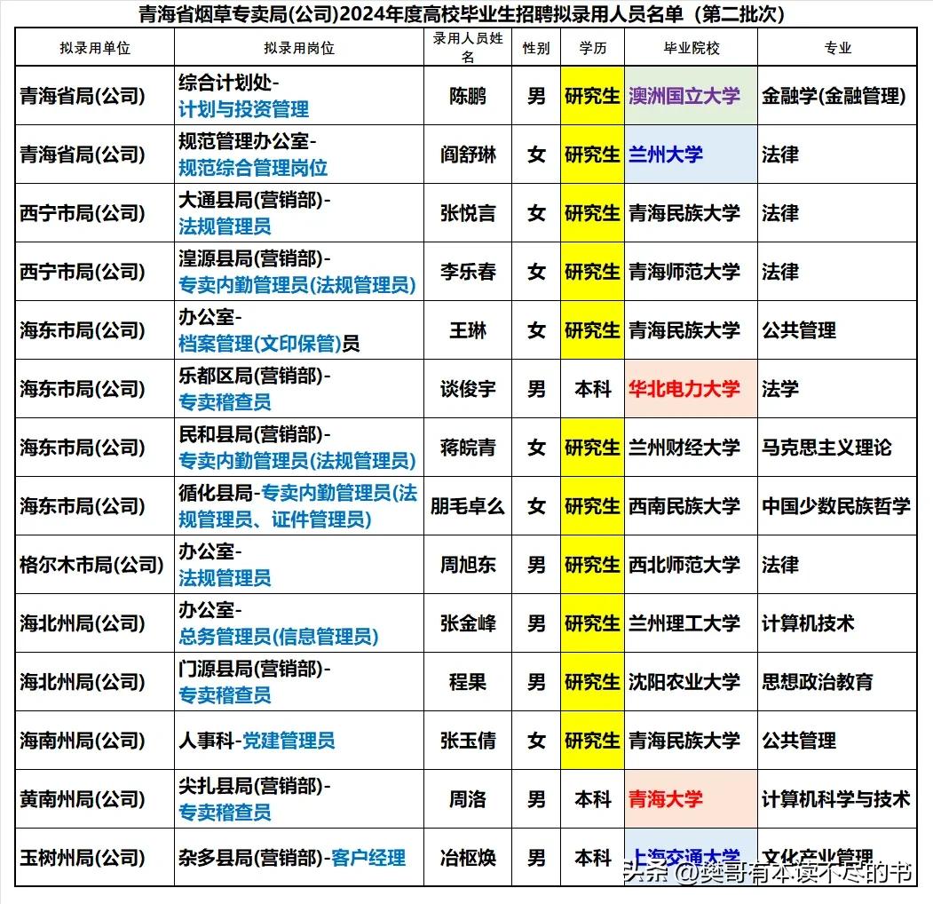Click the 金融学(金融管理) major cell

pos(836,96)
